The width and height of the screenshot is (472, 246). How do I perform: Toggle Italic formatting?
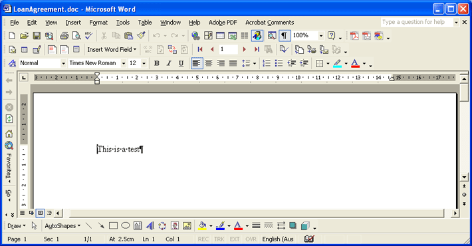click(x=169, y=63)
